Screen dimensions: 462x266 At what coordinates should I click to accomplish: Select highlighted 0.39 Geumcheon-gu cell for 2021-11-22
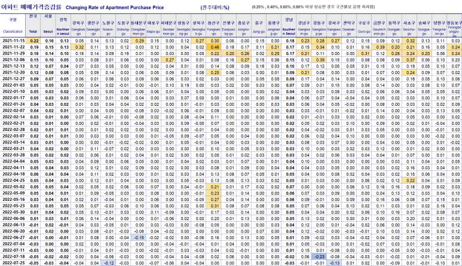click(379, 47)
